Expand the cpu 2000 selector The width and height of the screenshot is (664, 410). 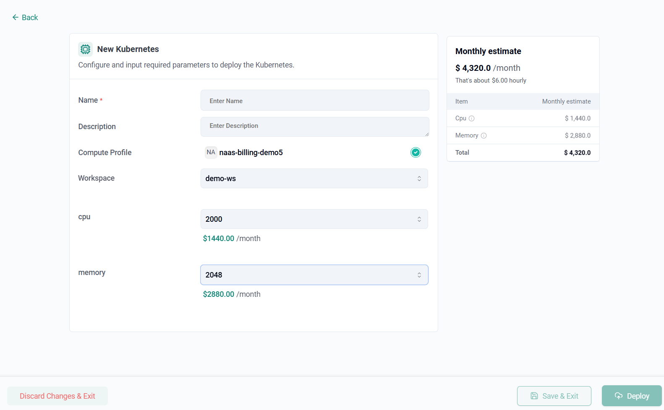click(314, 219)
